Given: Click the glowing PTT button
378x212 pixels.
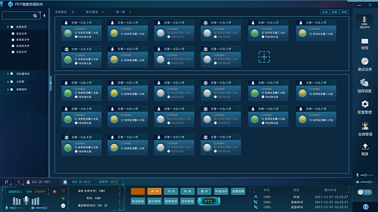Looking at the screenshot, I should (x=209, y=201).
